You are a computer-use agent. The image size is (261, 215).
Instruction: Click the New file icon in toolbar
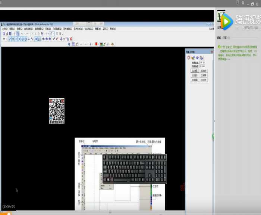(x=3, y=34)
